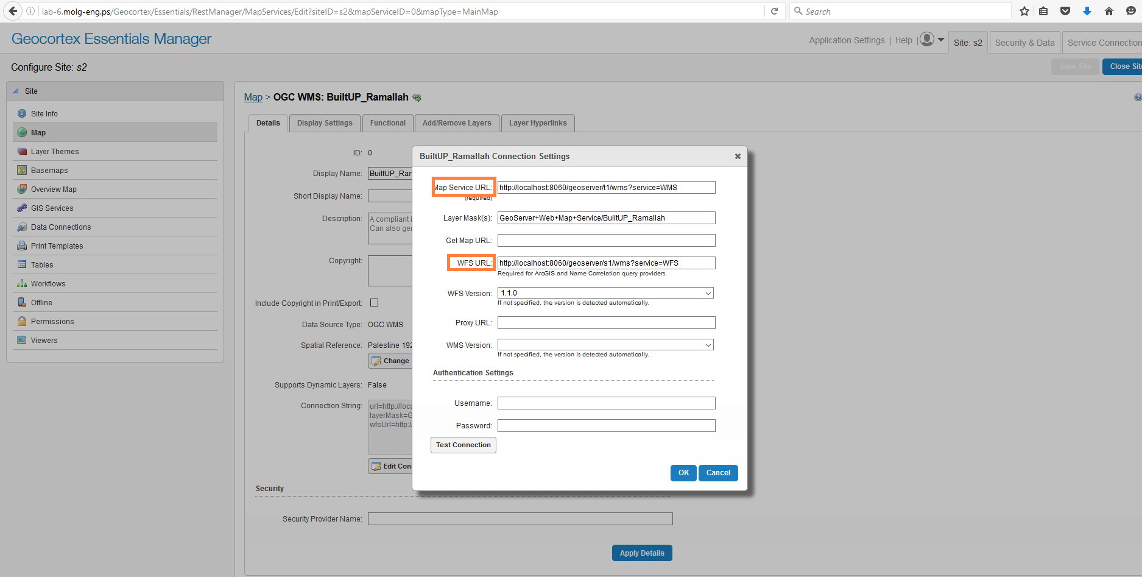This screenshot has width=1142, height=577.
Task: Click the Proxy URL input field
Action: pyautogui.click(x=607, y=323)
